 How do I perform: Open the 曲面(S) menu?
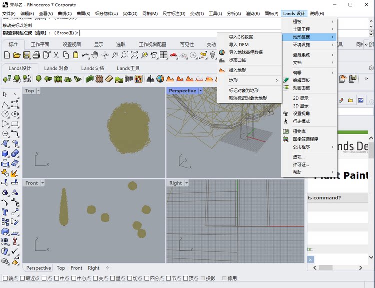83,13
